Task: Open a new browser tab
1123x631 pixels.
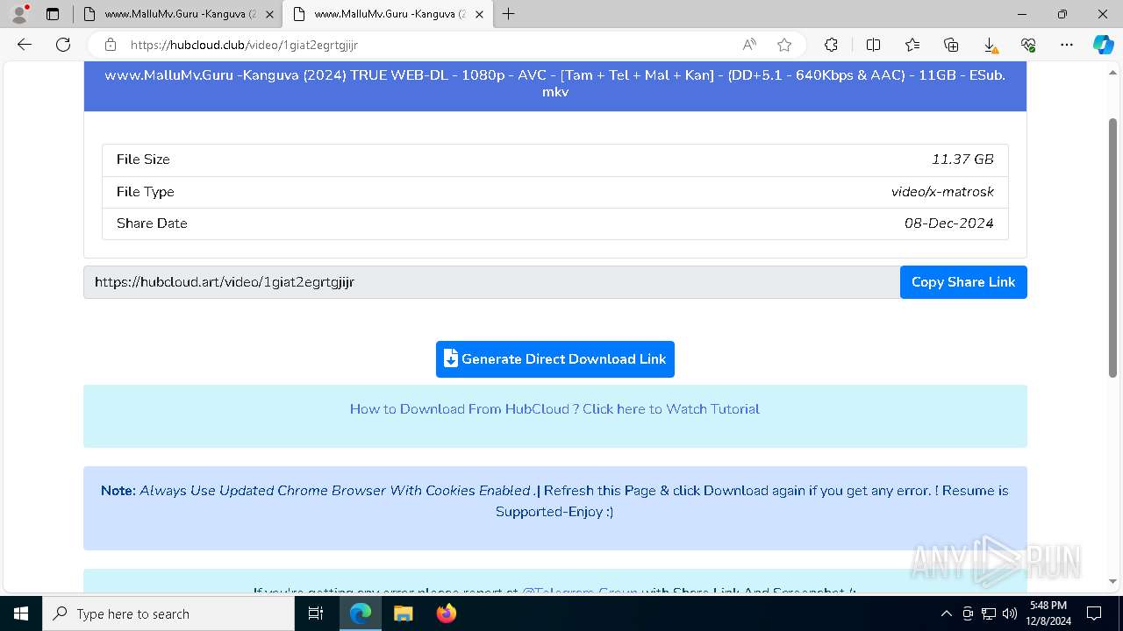Action: pyautogui.click(x=508, y=14)
